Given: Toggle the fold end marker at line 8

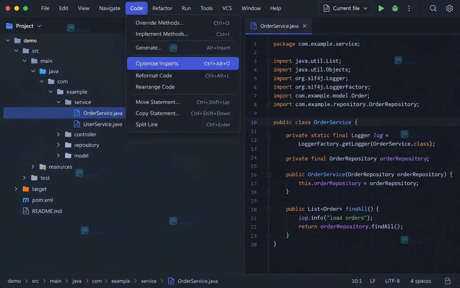Looking at the screenshot, I should click(269, 104).
